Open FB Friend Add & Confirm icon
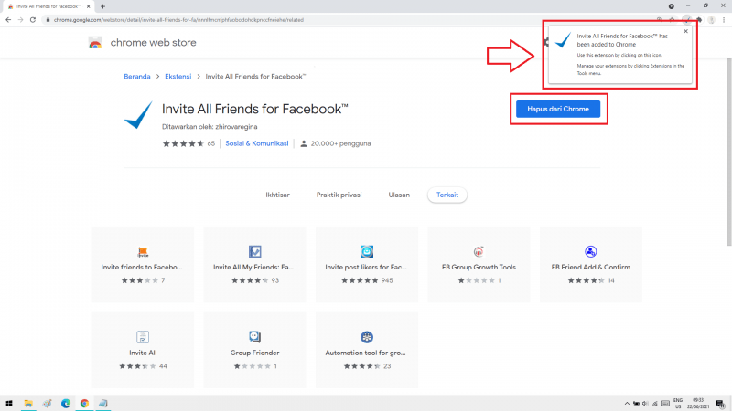Viewport: 732px width, 411px height. pos(590,252)
